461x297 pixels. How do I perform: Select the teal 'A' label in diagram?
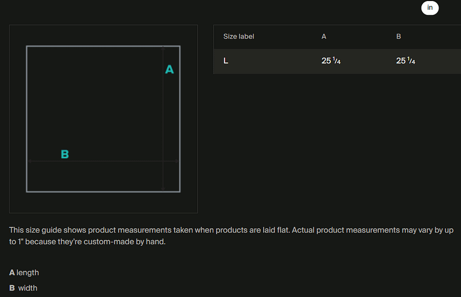point(170,70)
